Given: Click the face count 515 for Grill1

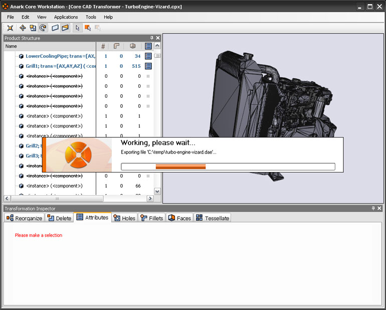Looking at the screenshot, I should [x=136, y=66].
